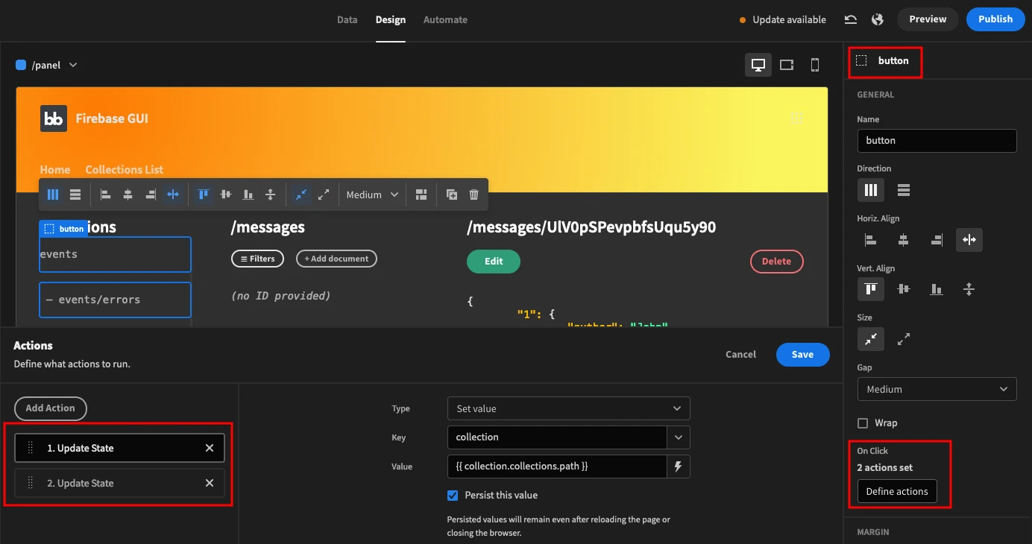Image resolution: width=1032 pixels, height=544 pixels.
Task: Open the /panel screen dropdown
Action: tap(46, 65)
